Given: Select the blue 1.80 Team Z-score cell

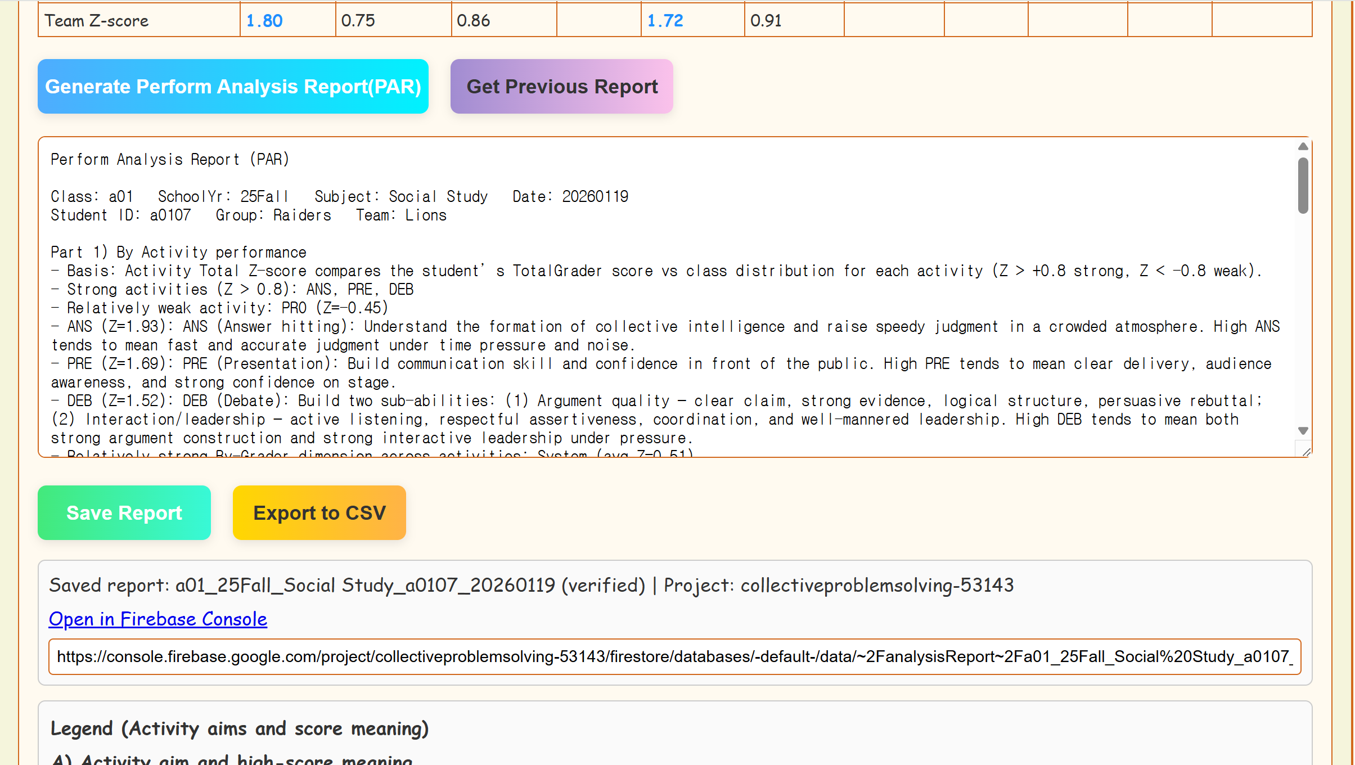Looking at the screenshot, I should pos(264,21).
